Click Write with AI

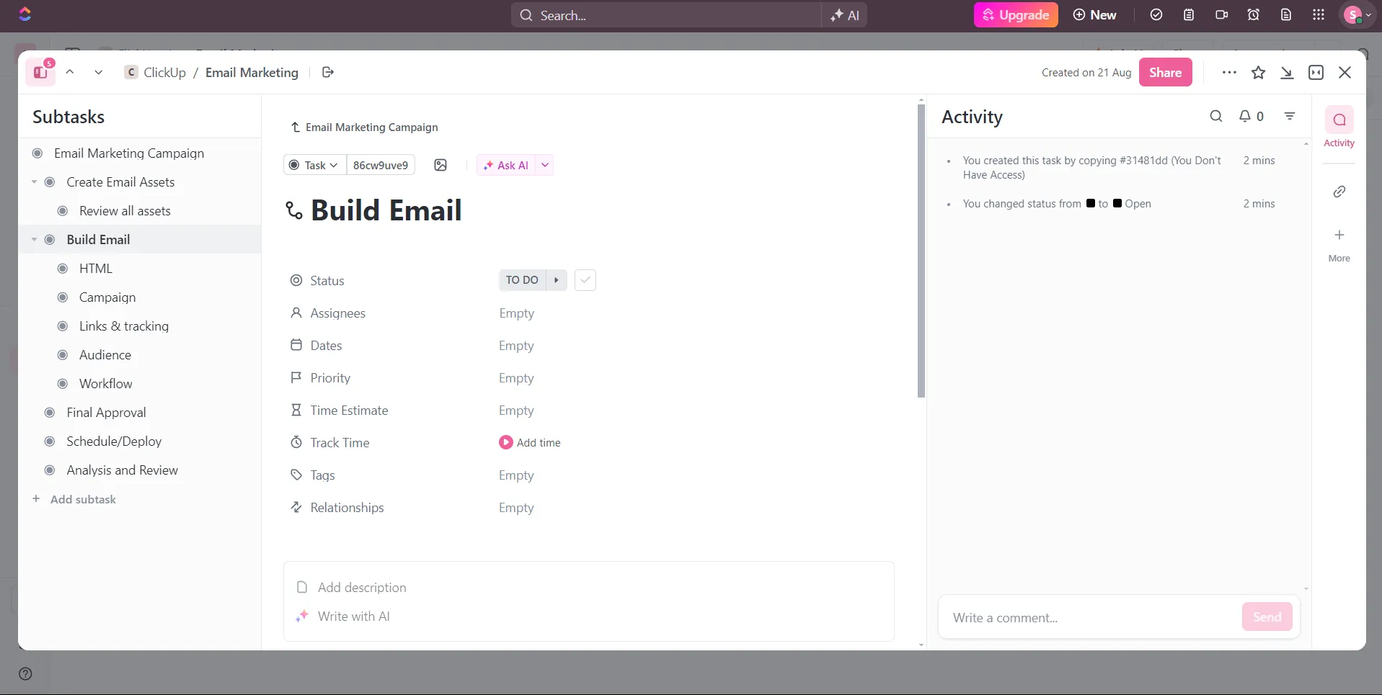click(353, 616)
